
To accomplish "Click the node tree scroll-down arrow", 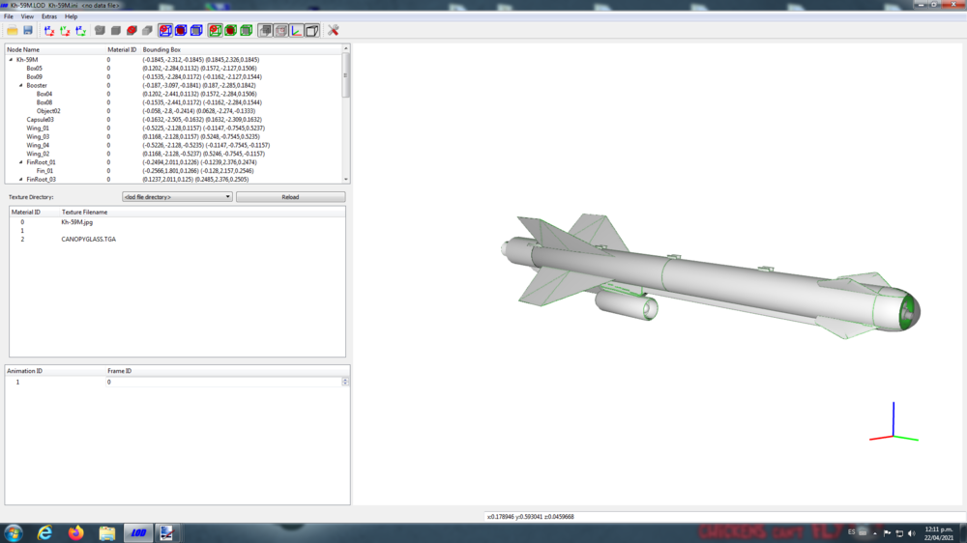I will tap(346, 180).
